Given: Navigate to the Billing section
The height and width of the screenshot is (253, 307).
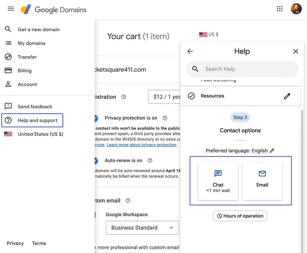Looking at the screenshot, I should [24, 71].
